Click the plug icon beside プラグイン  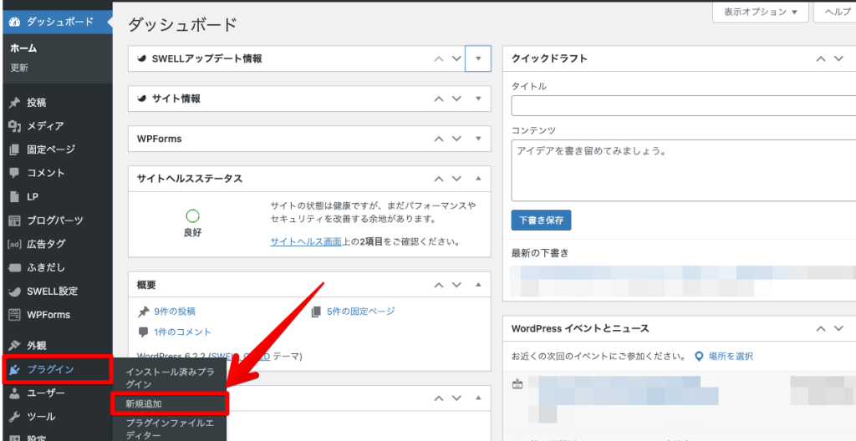(15, 369)
